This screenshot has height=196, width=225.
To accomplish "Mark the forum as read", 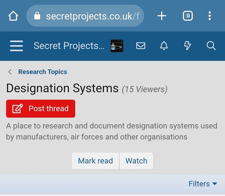I will coord(95,161).
